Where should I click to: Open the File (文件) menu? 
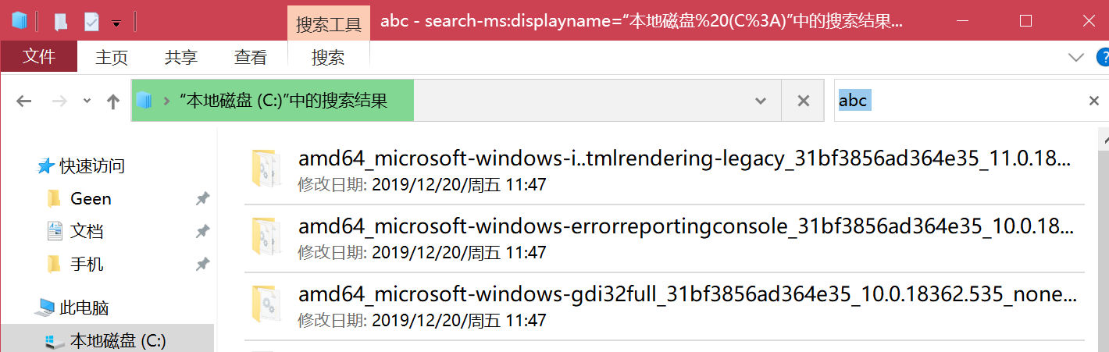(39, 57)
